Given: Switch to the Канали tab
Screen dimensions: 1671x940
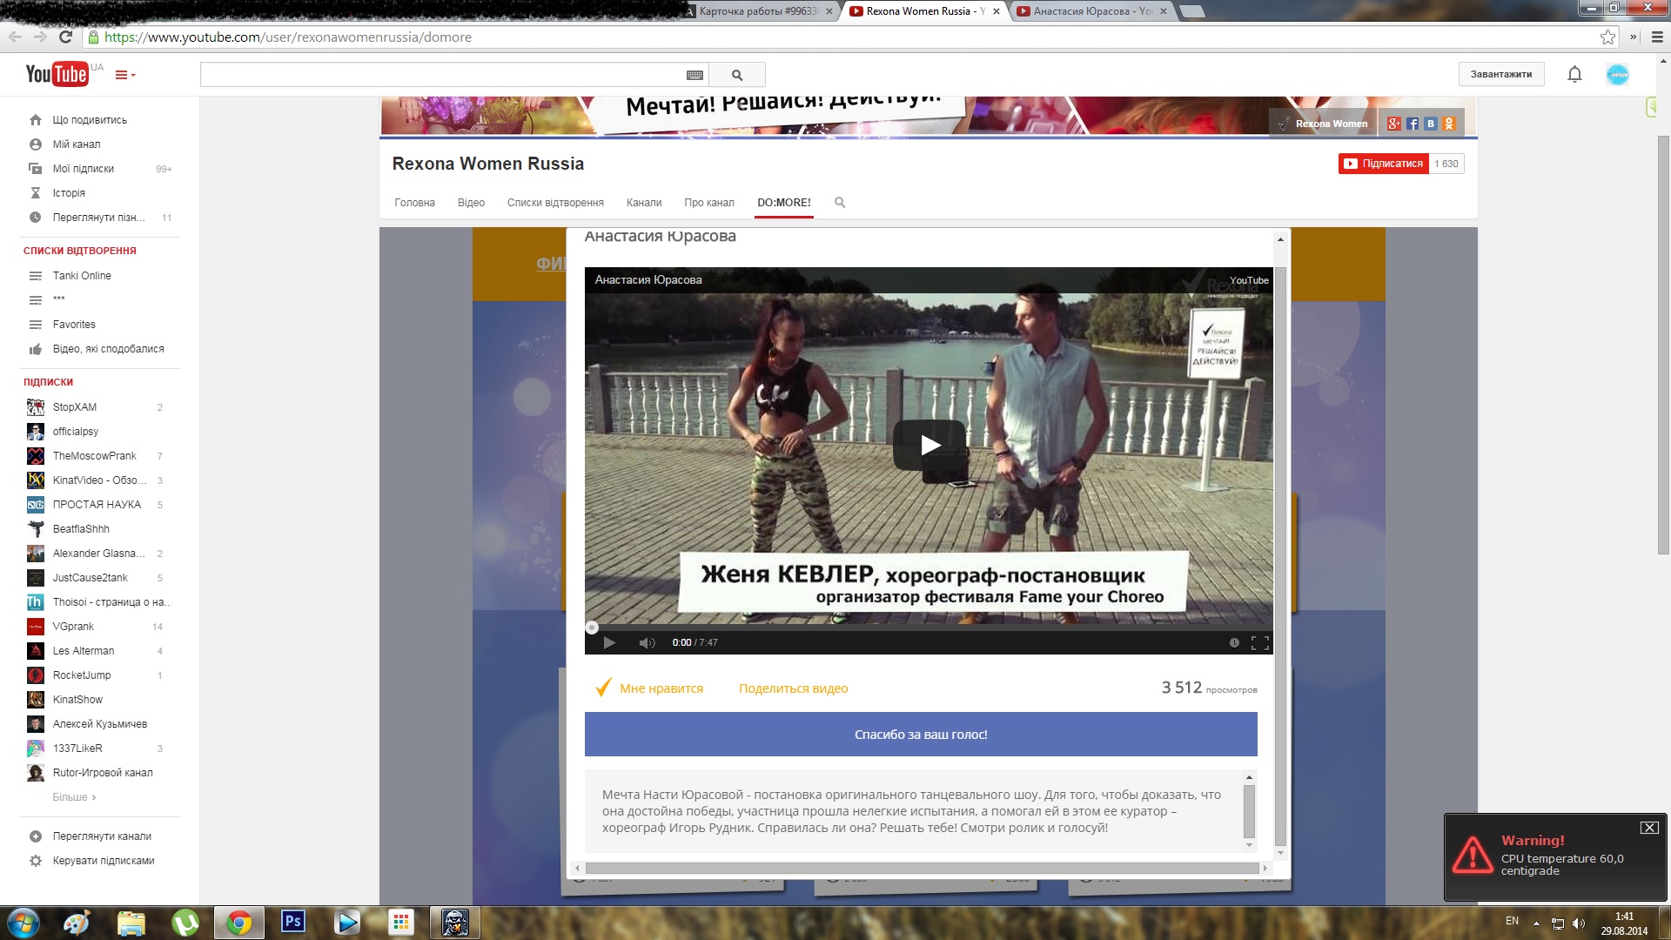Looking at the screenshot, I should pos(644,203).
